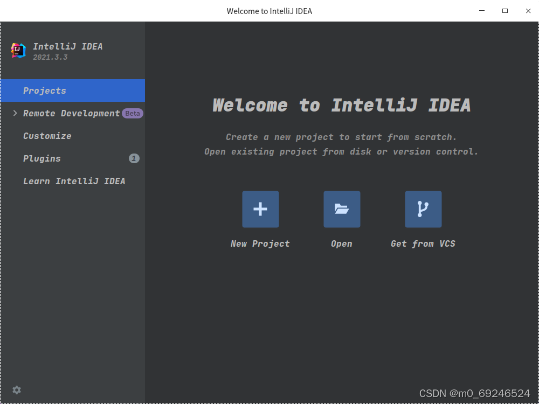Click the Welcome to IntelliJ IDEA heading
539x404 pixels.
341,105
